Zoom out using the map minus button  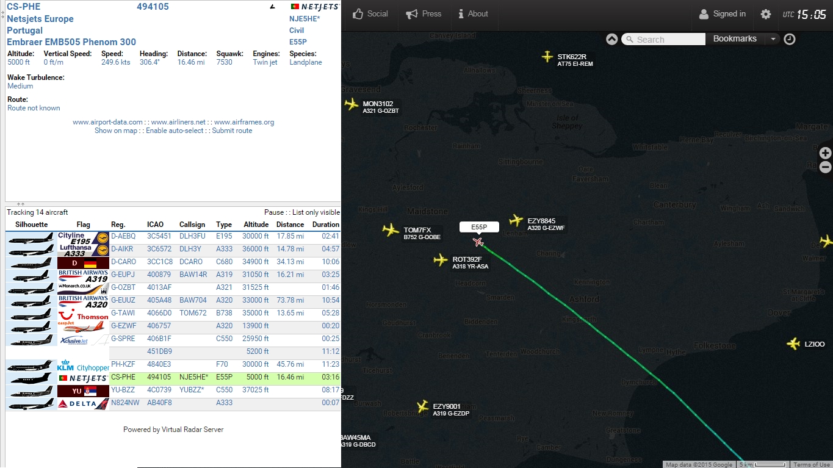point(824,167)
